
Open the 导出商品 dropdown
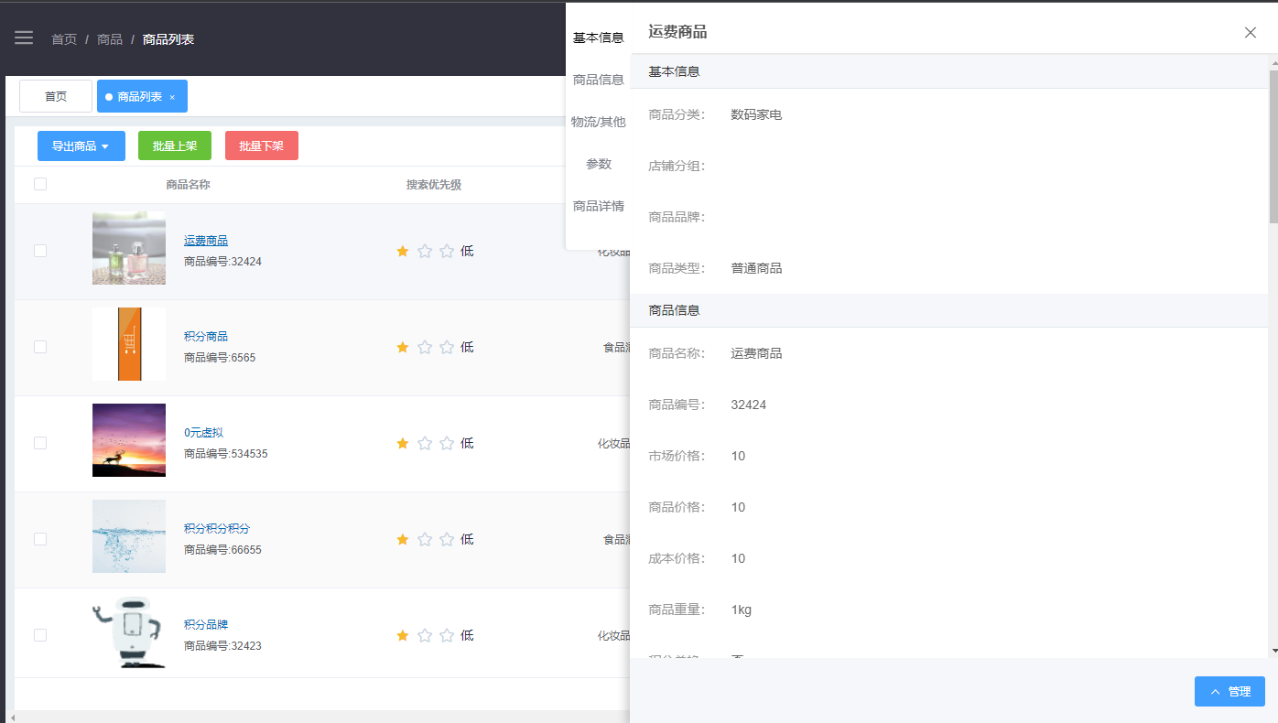pyautogui.click(x=81, y=146)
